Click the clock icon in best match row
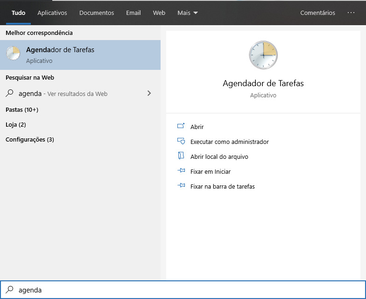Screen dimensions: 366x299 coord(13,53)
